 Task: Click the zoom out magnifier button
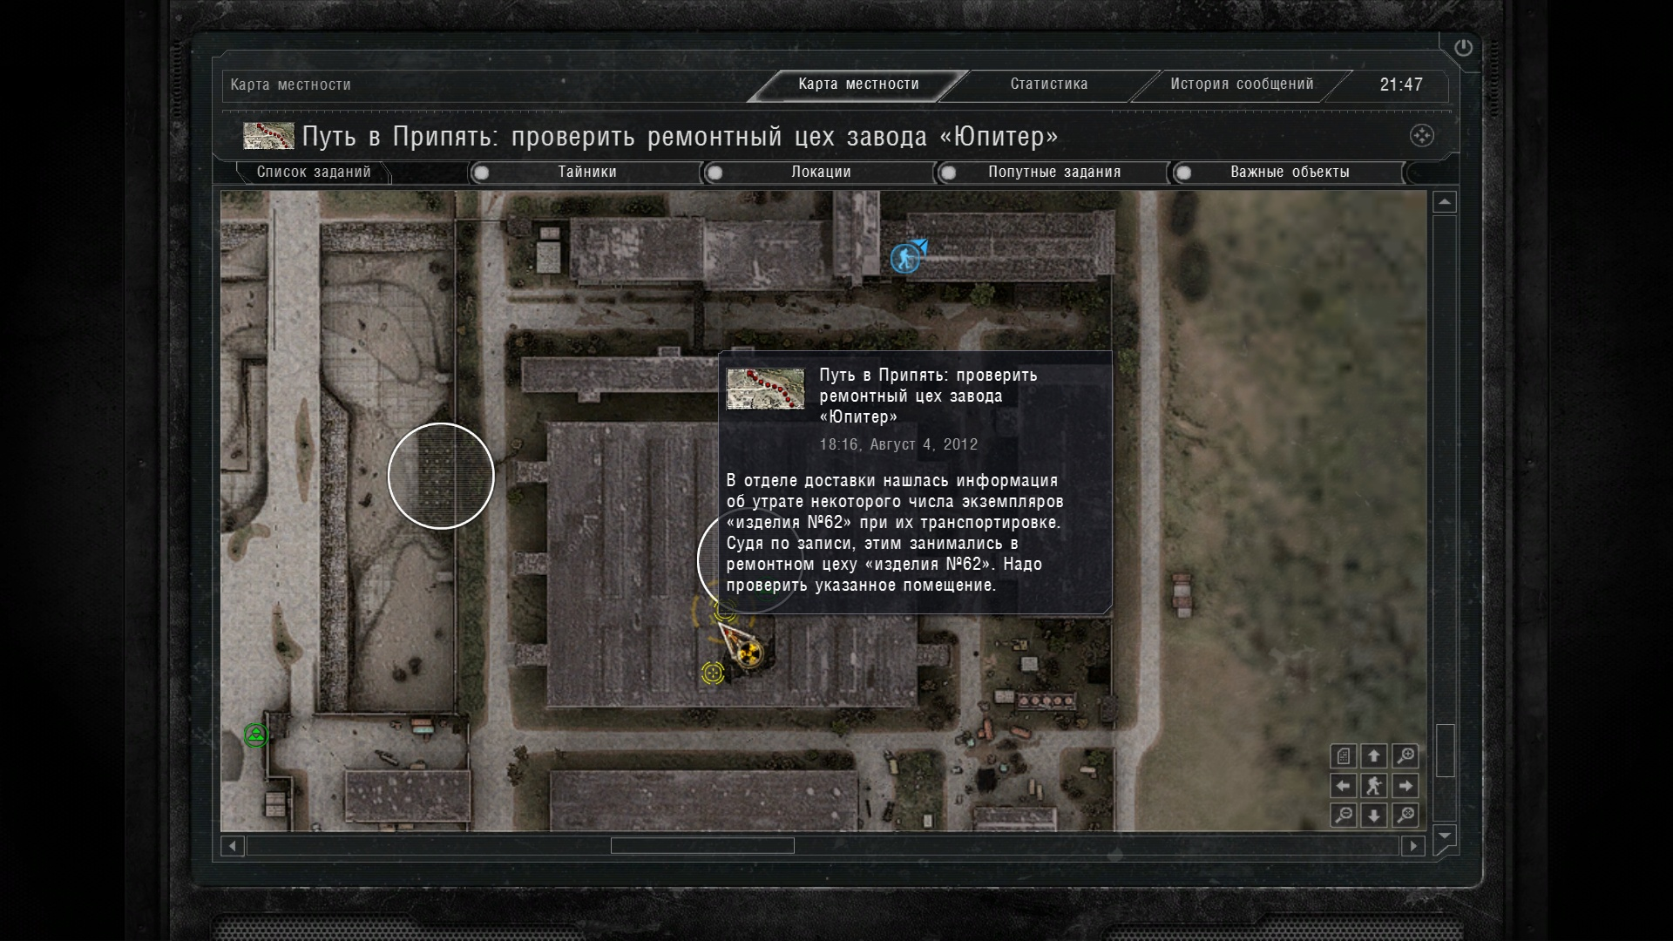(1343, 816)
